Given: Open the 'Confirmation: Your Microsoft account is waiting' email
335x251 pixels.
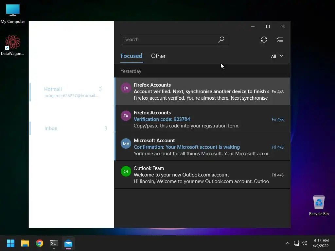Looking at the screenshot, I should pos(202,147).
